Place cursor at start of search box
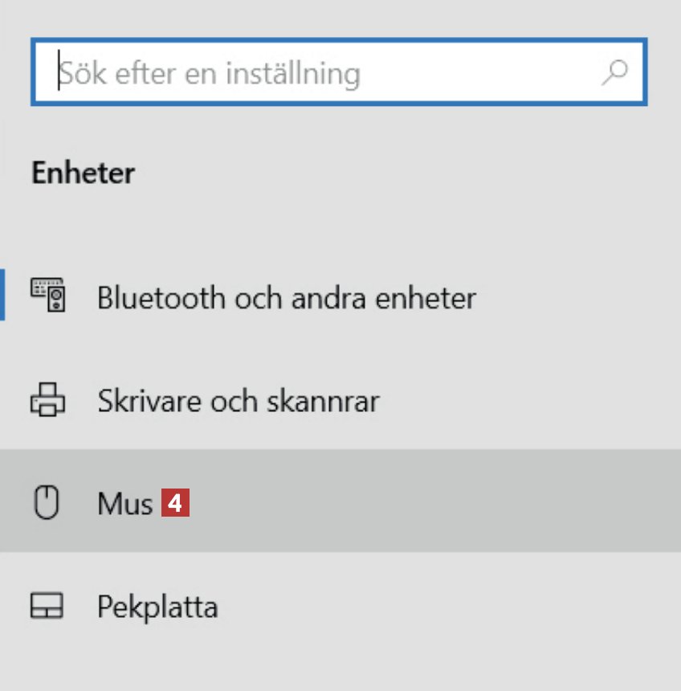 (x=59, y=72)
